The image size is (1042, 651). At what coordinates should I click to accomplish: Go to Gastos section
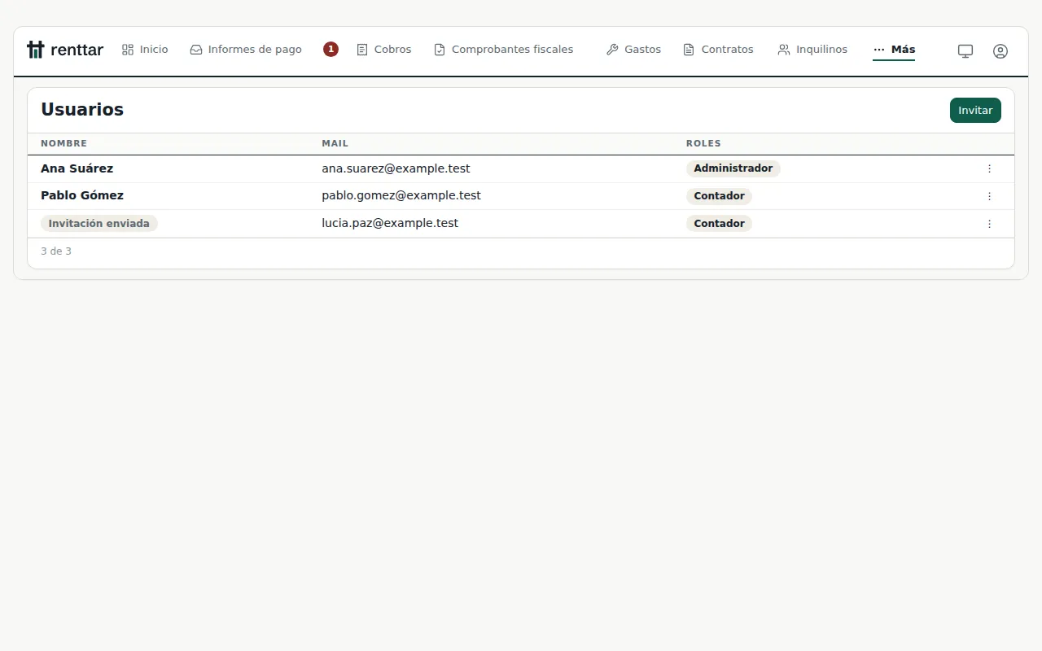[633, 50]
